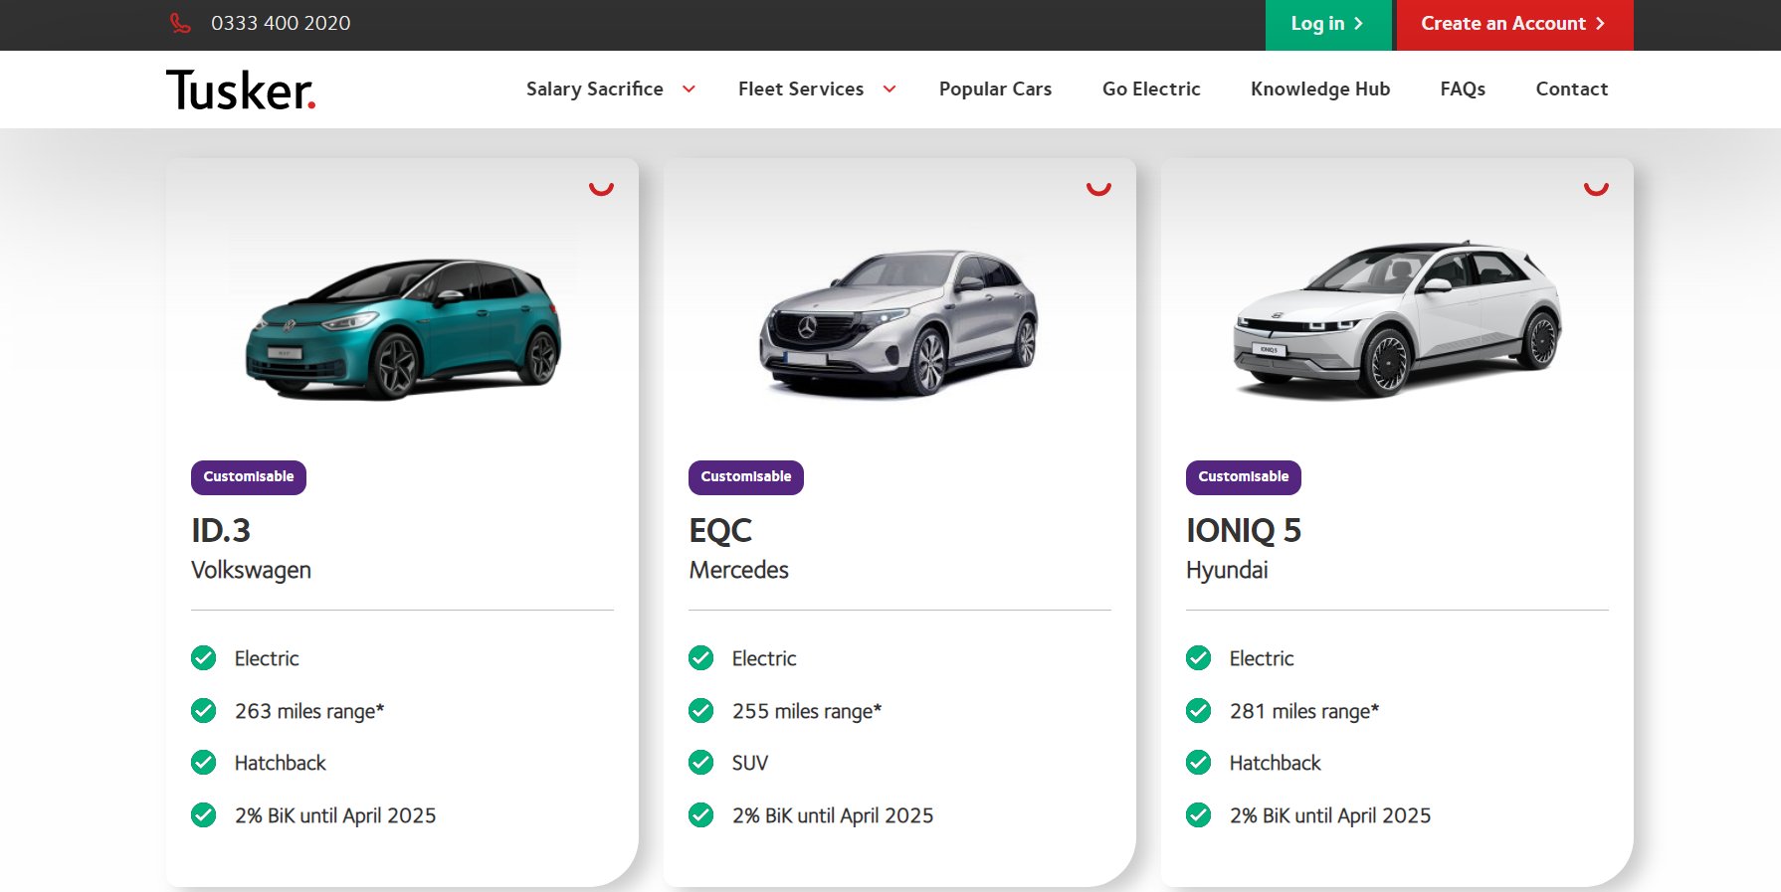The height and width of the screenshot is (892, 1781).
Task: Click green check beside EQC 2% BiK
Action: point(701,815)
